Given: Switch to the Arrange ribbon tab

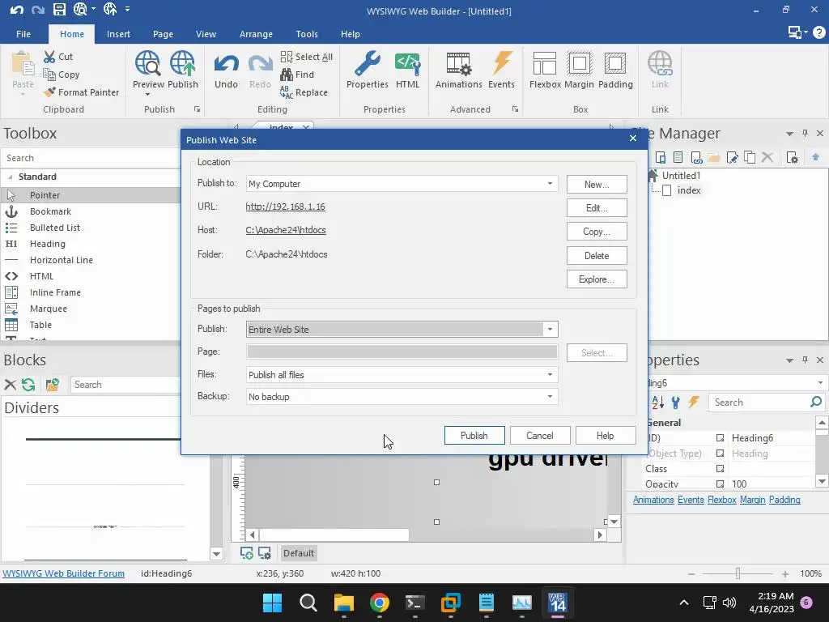Looking at the screenshot, I should click(x=256, y=34).
